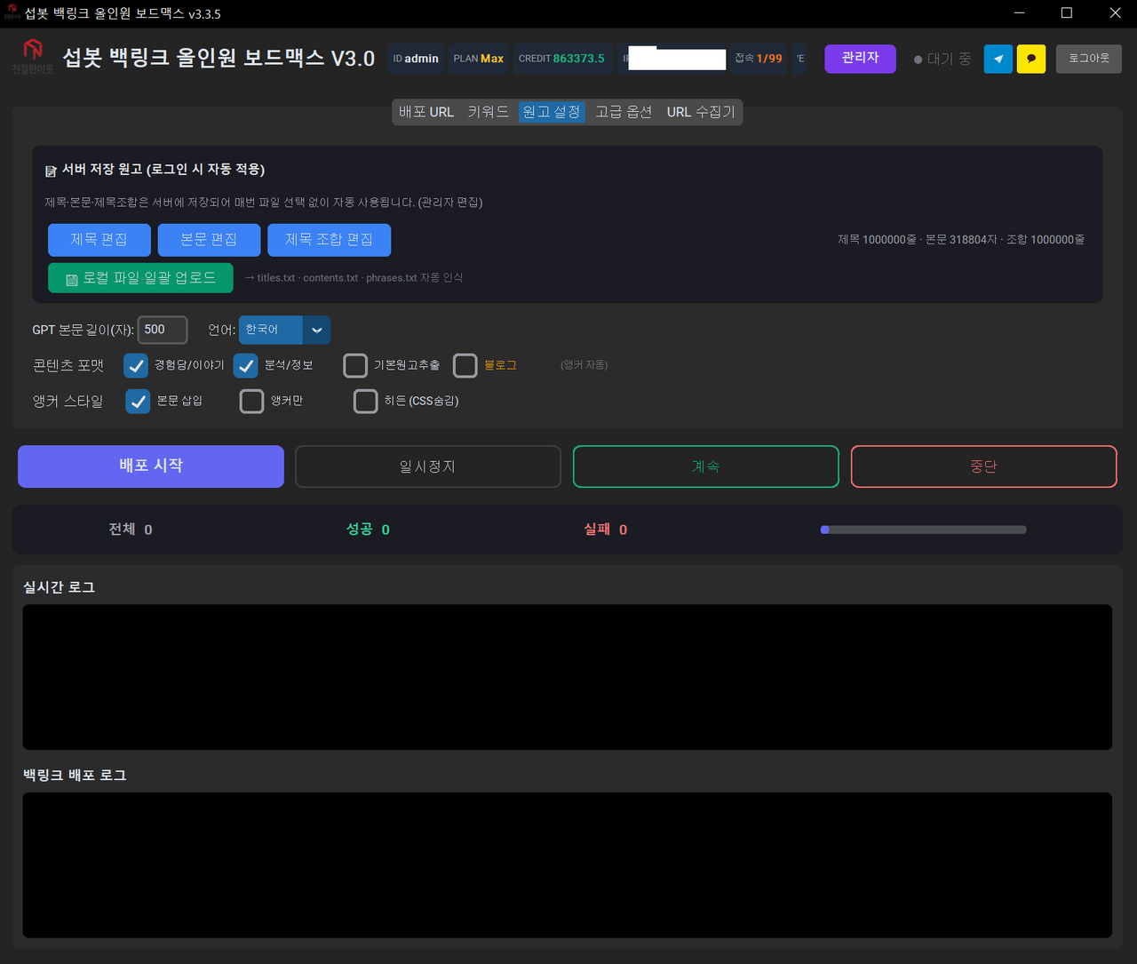Enable the 히든 (CSS숨김) checkbox
1137x964 pixels.
click(x=366, y=402)
